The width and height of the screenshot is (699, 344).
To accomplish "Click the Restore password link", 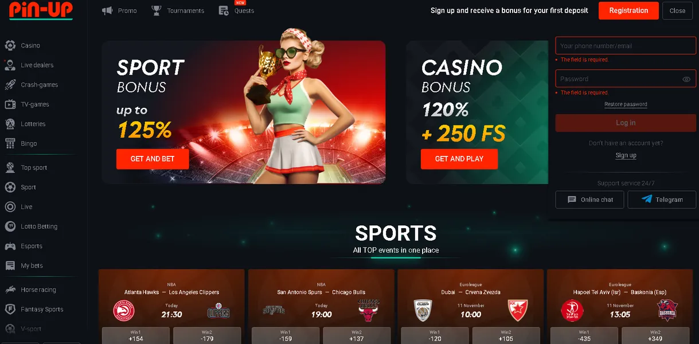I will (x=626, y=104).
